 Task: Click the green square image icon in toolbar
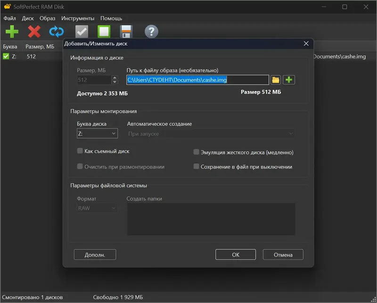click(x=104, y=32)
